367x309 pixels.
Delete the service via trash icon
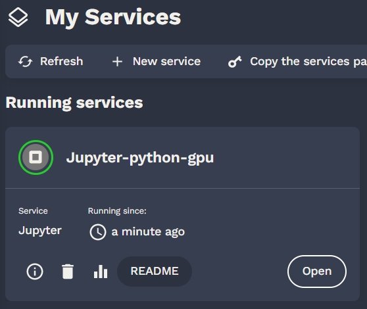[68, 272]
